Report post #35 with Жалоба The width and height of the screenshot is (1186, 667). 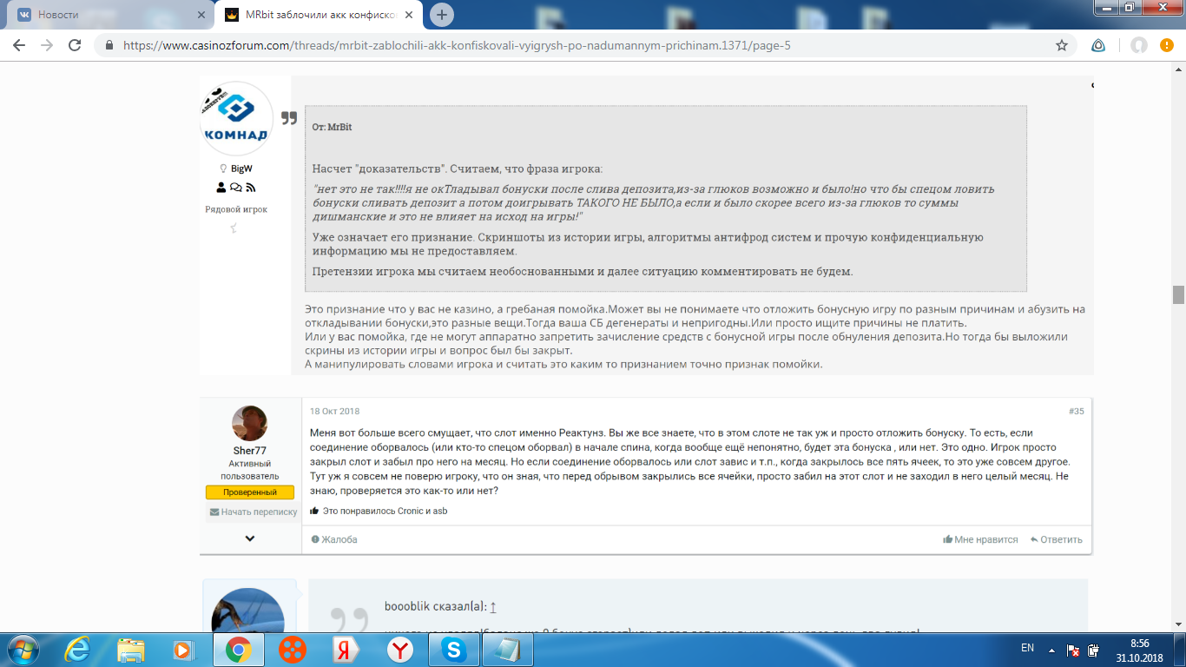[334, 539]
